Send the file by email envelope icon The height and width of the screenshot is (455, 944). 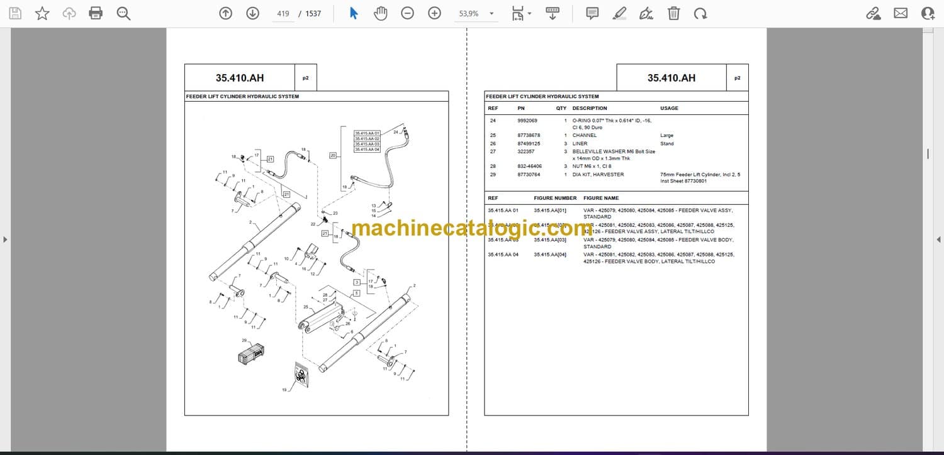tap(901, 13)
